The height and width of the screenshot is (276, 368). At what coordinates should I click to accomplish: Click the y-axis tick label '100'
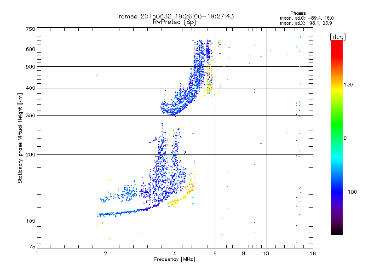click(30, 221)
